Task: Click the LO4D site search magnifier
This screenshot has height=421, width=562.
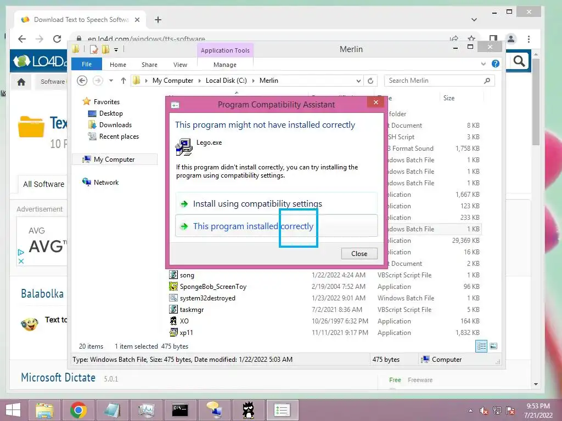Action: 519,61
